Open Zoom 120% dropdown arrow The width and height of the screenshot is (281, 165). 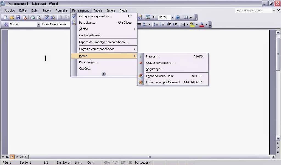173,17
